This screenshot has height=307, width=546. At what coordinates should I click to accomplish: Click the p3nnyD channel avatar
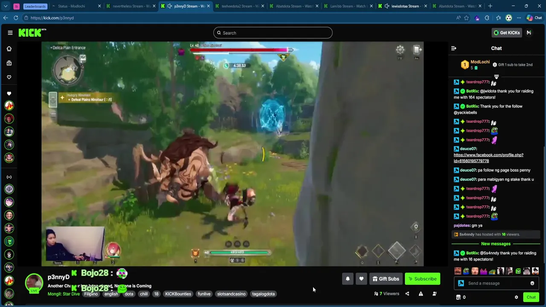34,283
